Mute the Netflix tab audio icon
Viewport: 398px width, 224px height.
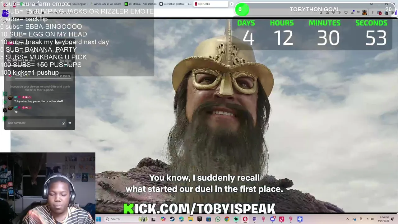pos(200,4)
